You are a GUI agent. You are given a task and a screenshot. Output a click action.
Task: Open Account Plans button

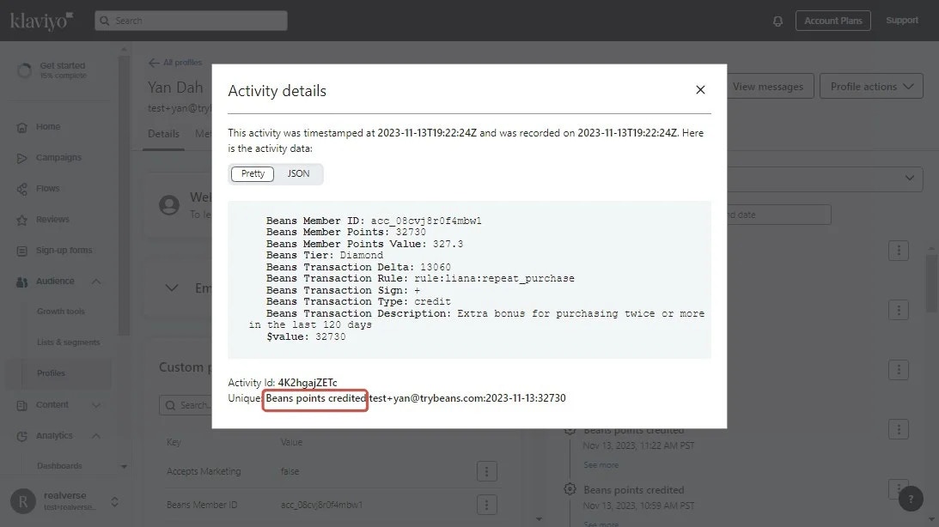tap(833, 21)
